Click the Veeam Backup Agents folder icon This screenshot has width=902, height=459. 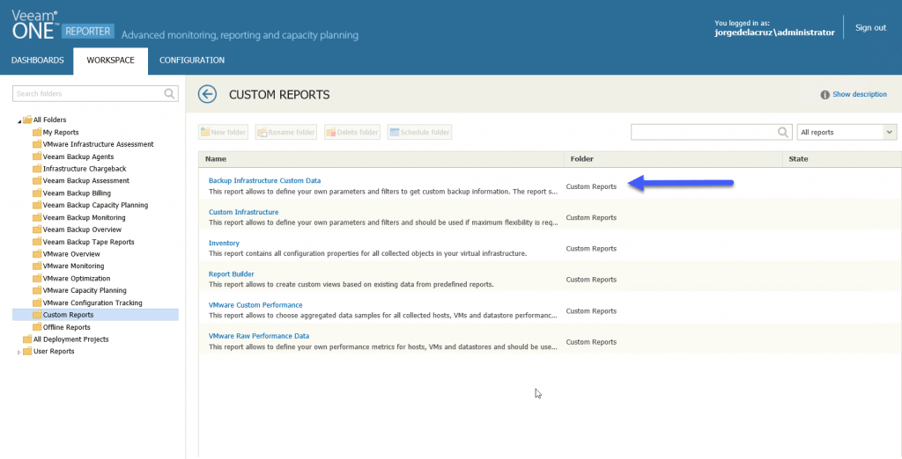point(37,157)
